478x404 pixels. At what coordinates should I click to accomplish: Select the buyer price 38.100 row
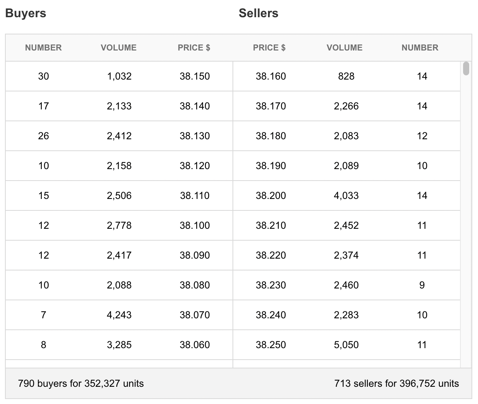[119, 225]
